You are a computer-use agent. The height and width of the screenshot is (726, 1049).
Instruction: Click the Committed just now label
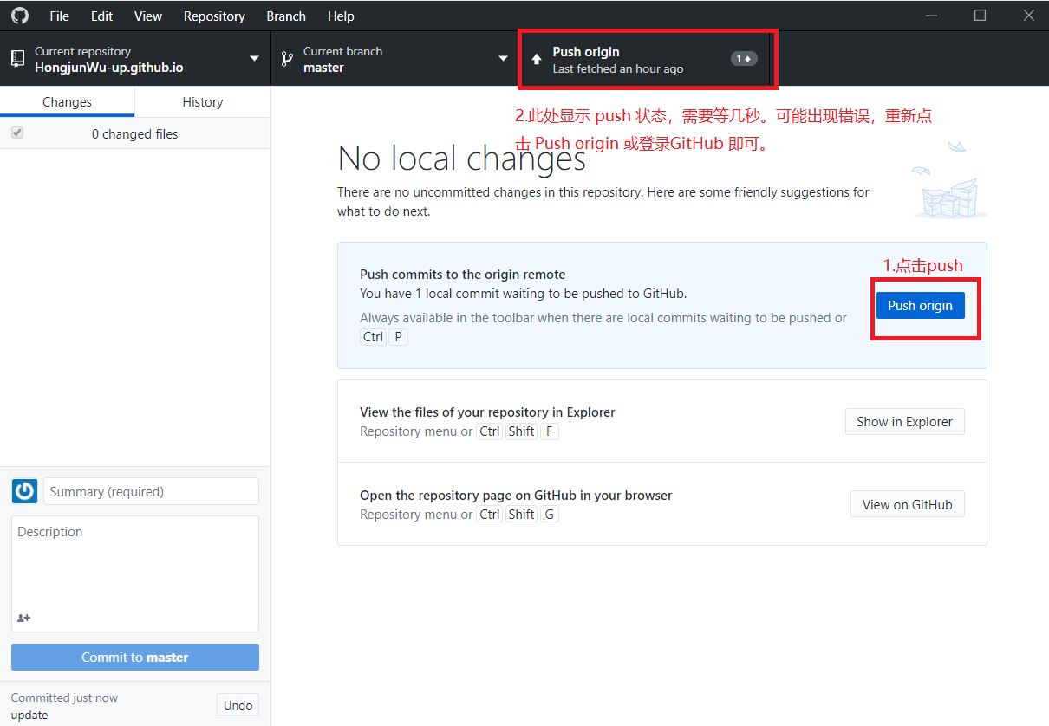[64, 697]
